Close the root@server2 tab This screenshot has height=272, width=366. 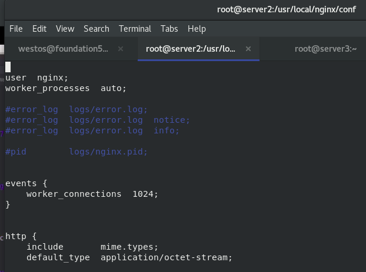pyautogui.click(x=248, y=49)
